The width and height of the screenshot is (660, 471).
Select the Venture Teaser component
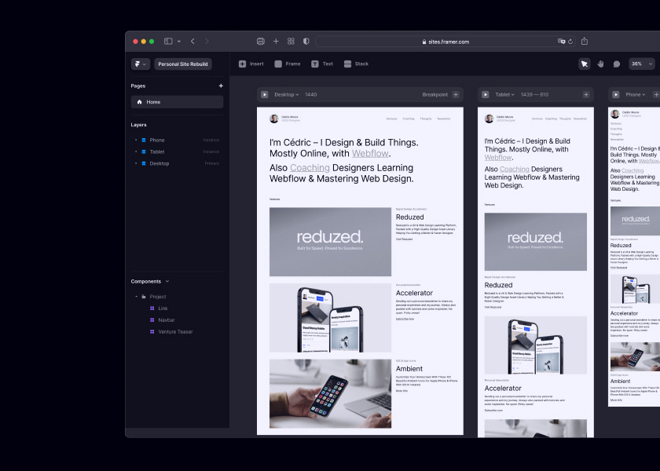click(177, 332)
